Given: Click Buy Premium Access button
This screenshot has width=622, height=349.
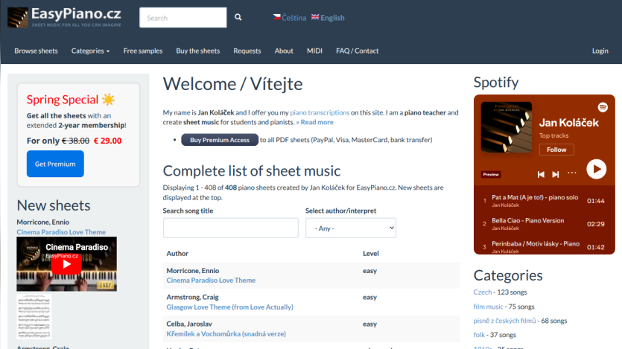Looking at the screenshot, I should pos(220,140).
